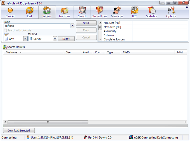This screenshot has height=141, width=190.
Task: Sort results by File Name column
Action: tap(34, 52)
